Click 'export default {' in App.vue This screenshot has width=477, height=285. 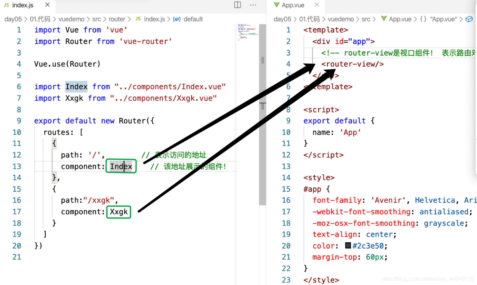tap(339, 121)
